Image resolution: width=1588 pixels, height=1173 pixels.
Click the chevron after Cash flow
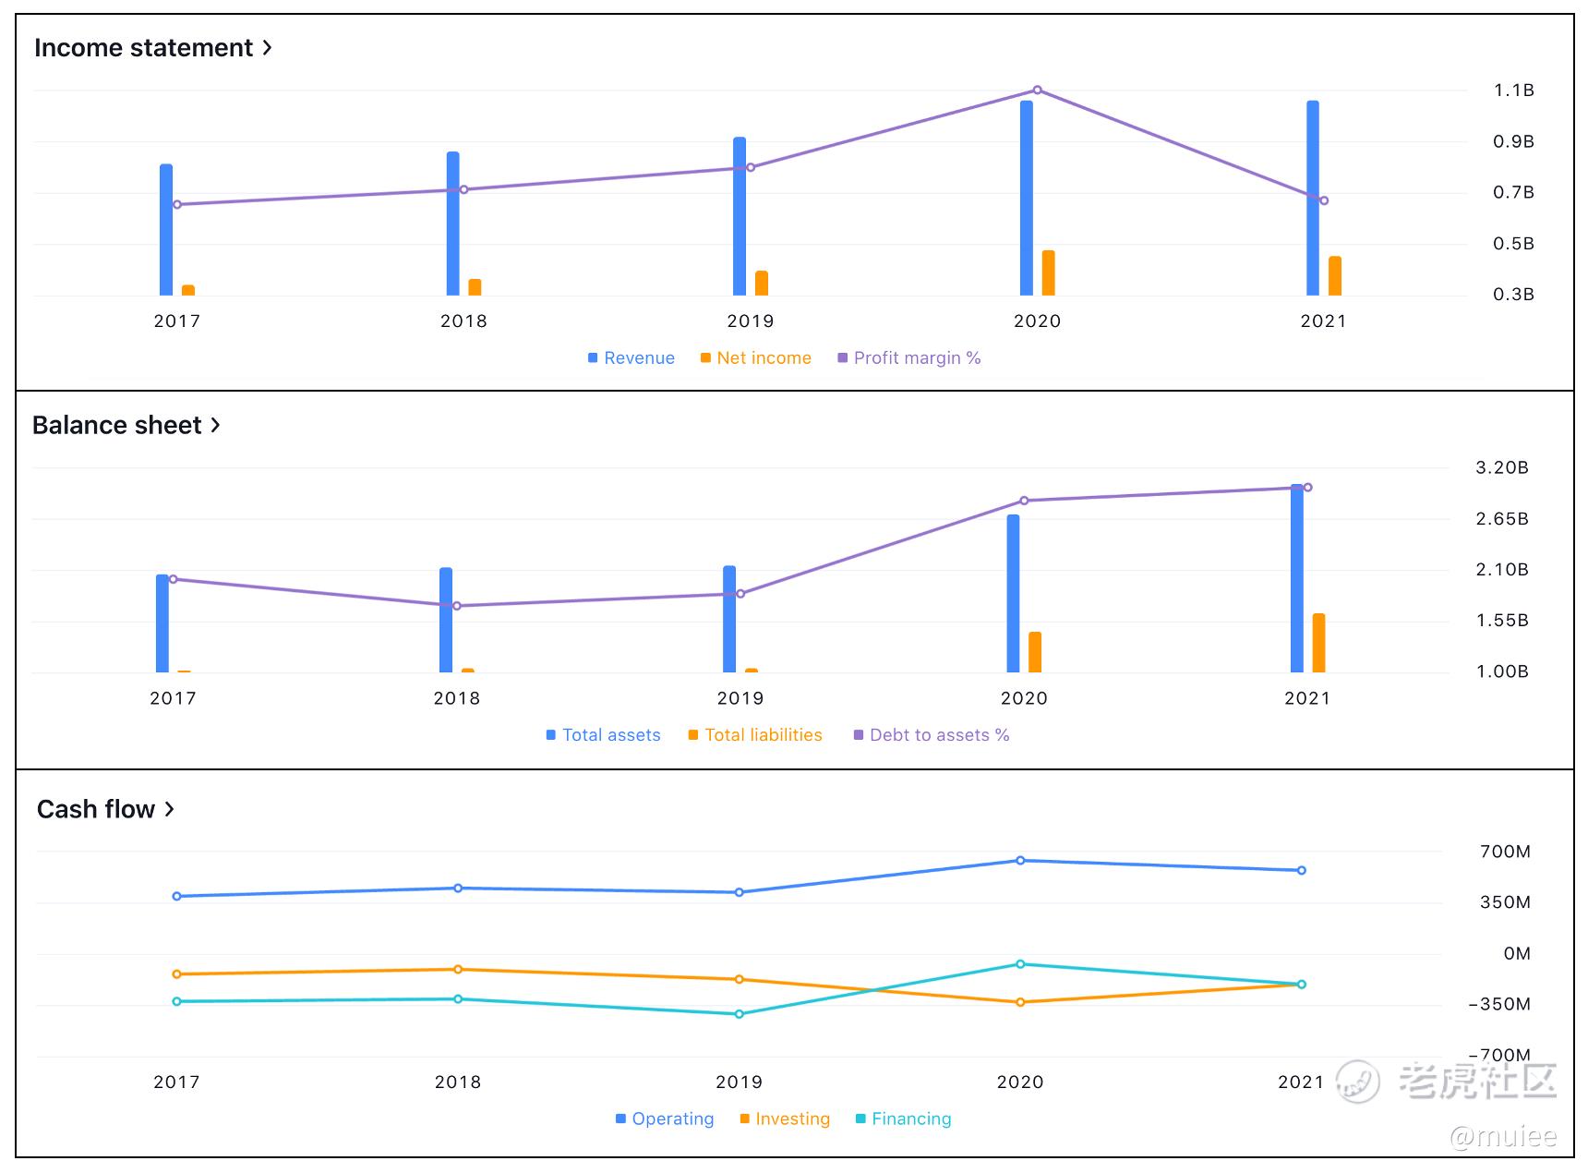click(169, 809)
